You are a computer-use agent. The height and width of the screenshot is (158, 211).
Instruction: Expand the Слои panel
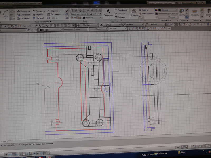[x=86, y=21]
